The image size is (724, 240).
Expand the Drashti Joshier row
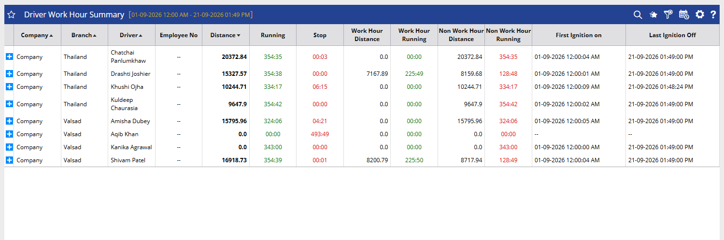[9, 73]
